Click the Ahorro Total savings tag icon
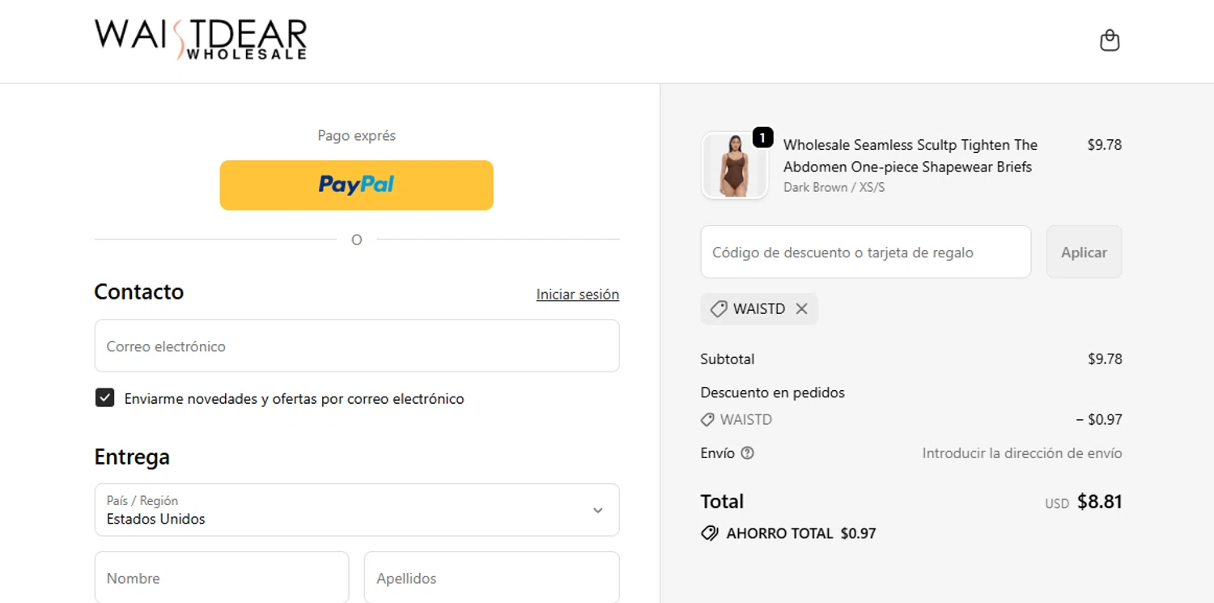The image size is (1214, 603). click(x=710, y=533)
